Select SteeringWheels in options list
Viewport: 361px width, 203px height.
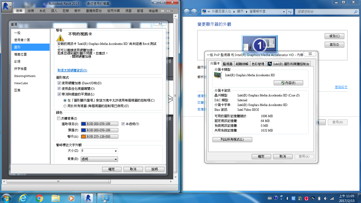click(x=31, y=76)
